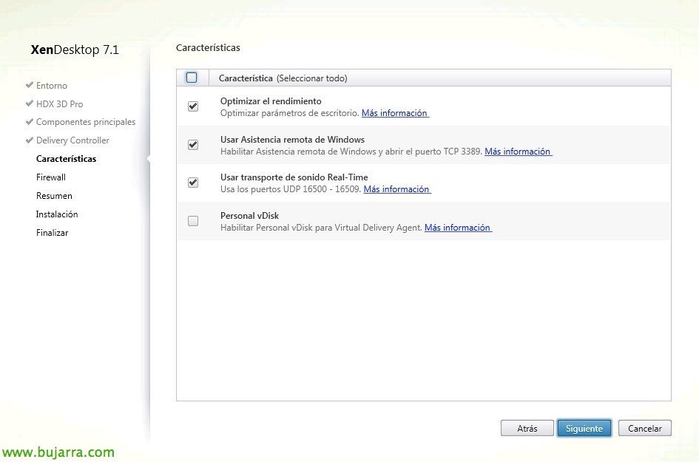
Task: Select the Firewall step
Action: click(51, 177)
